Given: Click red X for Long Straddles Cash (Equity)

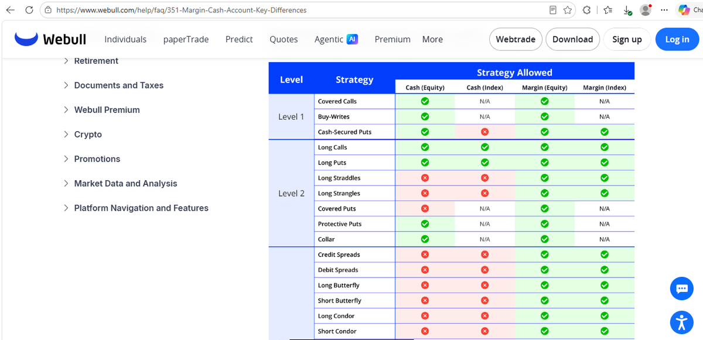Looking at the screenshot, I should point(425,178).
